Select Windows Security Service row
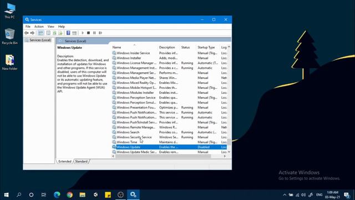This screenshot has height=200, width=355. [x=169, y=137]
